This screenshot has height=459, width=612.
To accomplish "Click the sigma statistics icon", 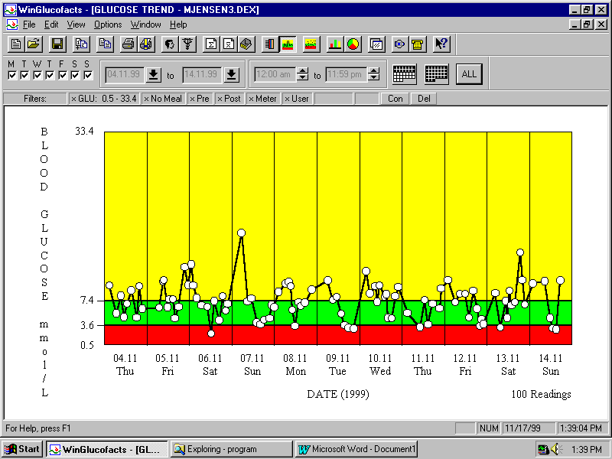I will (211, 44).
